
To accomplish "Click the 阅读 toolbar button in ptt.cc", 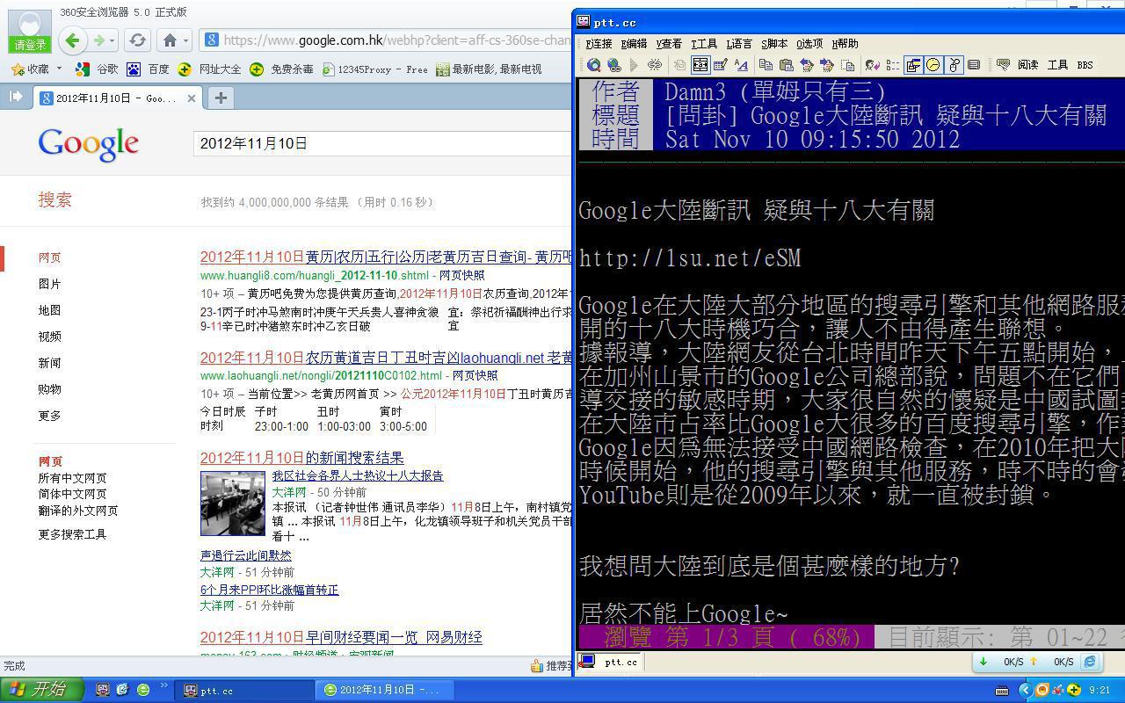I will (x=1028, y=65).
